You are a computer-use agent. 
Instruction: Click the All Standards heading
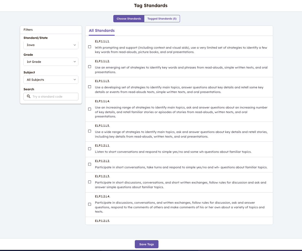102,30
